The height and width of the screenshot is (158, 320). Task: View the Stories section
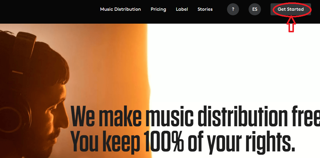click(x=205, y=9)
